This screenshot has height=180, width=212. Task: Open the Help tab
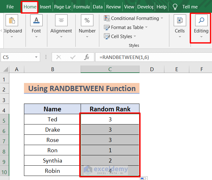[x=162, y=7]
